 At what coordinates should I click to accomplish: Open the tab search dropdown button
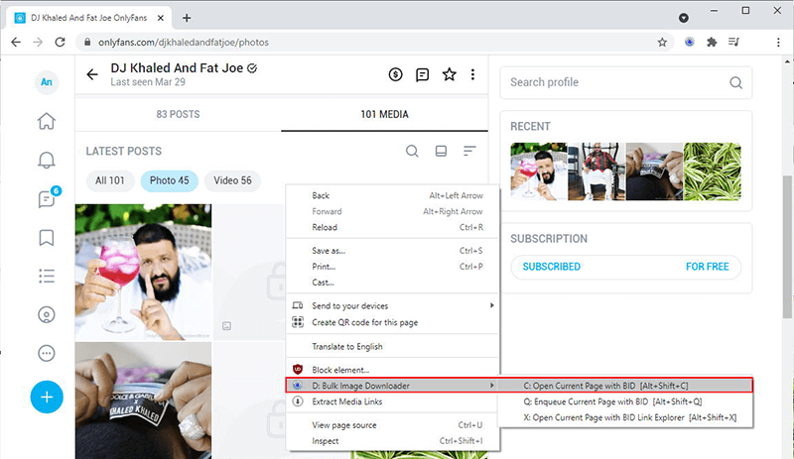pyautogui.click(x=684, y=18)
